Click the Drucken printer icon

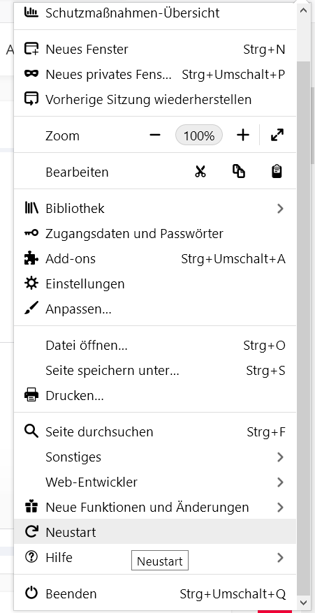point(31,395)
